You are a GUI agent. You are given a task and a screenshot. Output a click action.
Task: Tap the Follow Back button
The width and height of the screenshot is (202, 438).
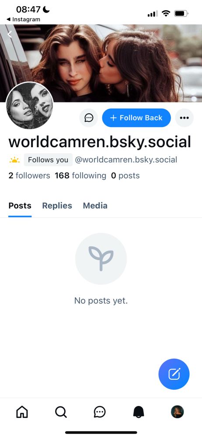click(x=136, y=118)
